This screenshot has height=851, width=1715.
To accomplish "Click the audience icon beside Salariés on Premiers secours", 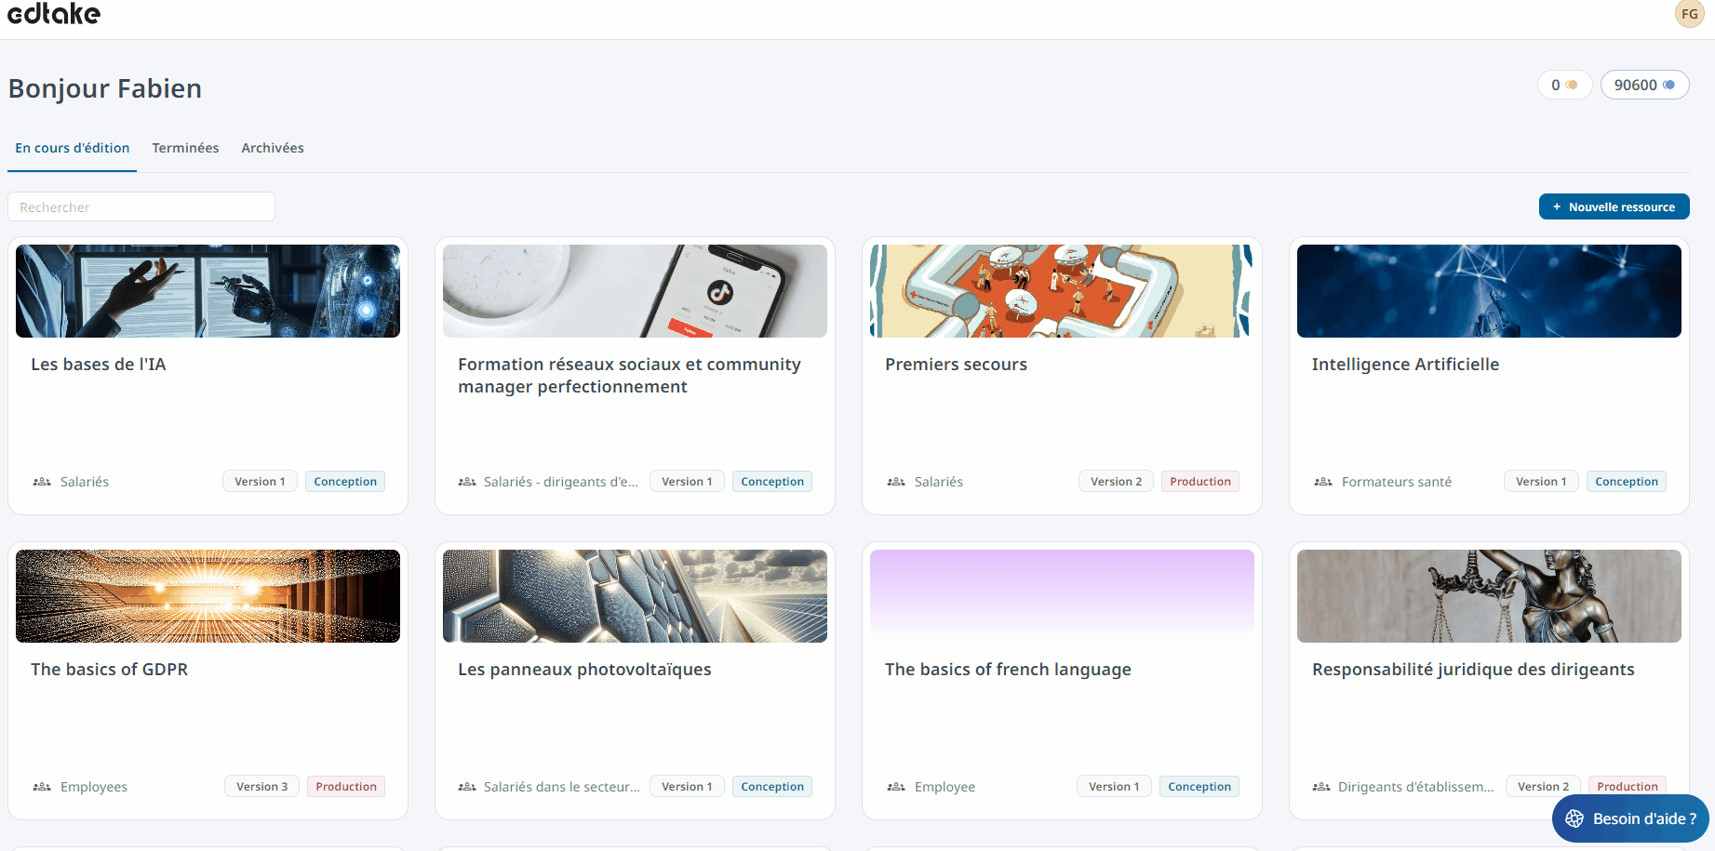I will 896,482.
